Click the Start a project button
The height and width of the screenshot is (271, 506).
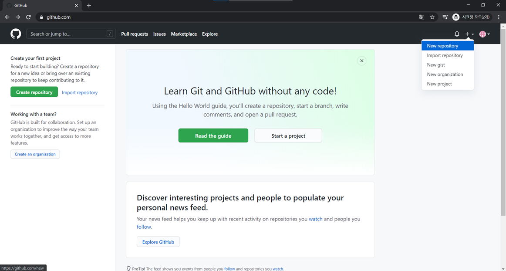288,135
